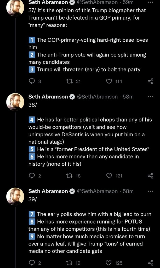The width and height of the screenshot is (160, 268).
Task: Like the tweet with 121 likes
Action: [109, 176]
